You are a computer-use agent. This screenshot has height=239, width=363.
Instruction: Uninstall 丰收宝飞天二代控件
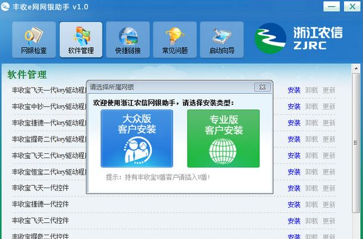click(x=311, y=221)
